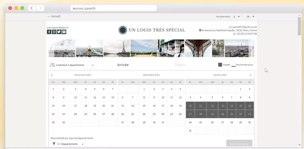Click the specialfr1@eviivo.com email link
The width and height of the screenshot is (304, 149).
coord(245,27)
